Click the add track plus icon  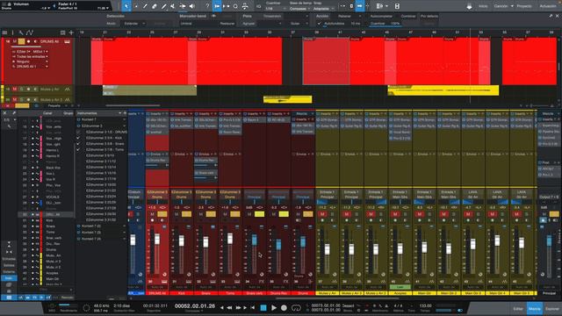(71, 32)
